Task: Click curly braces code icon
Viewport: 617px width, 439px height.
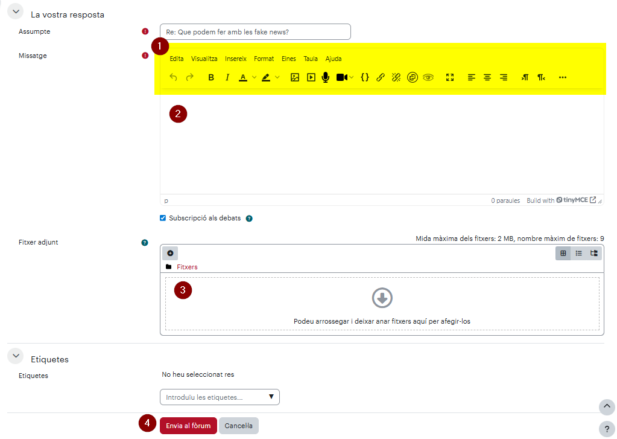Action: [365, 77]
